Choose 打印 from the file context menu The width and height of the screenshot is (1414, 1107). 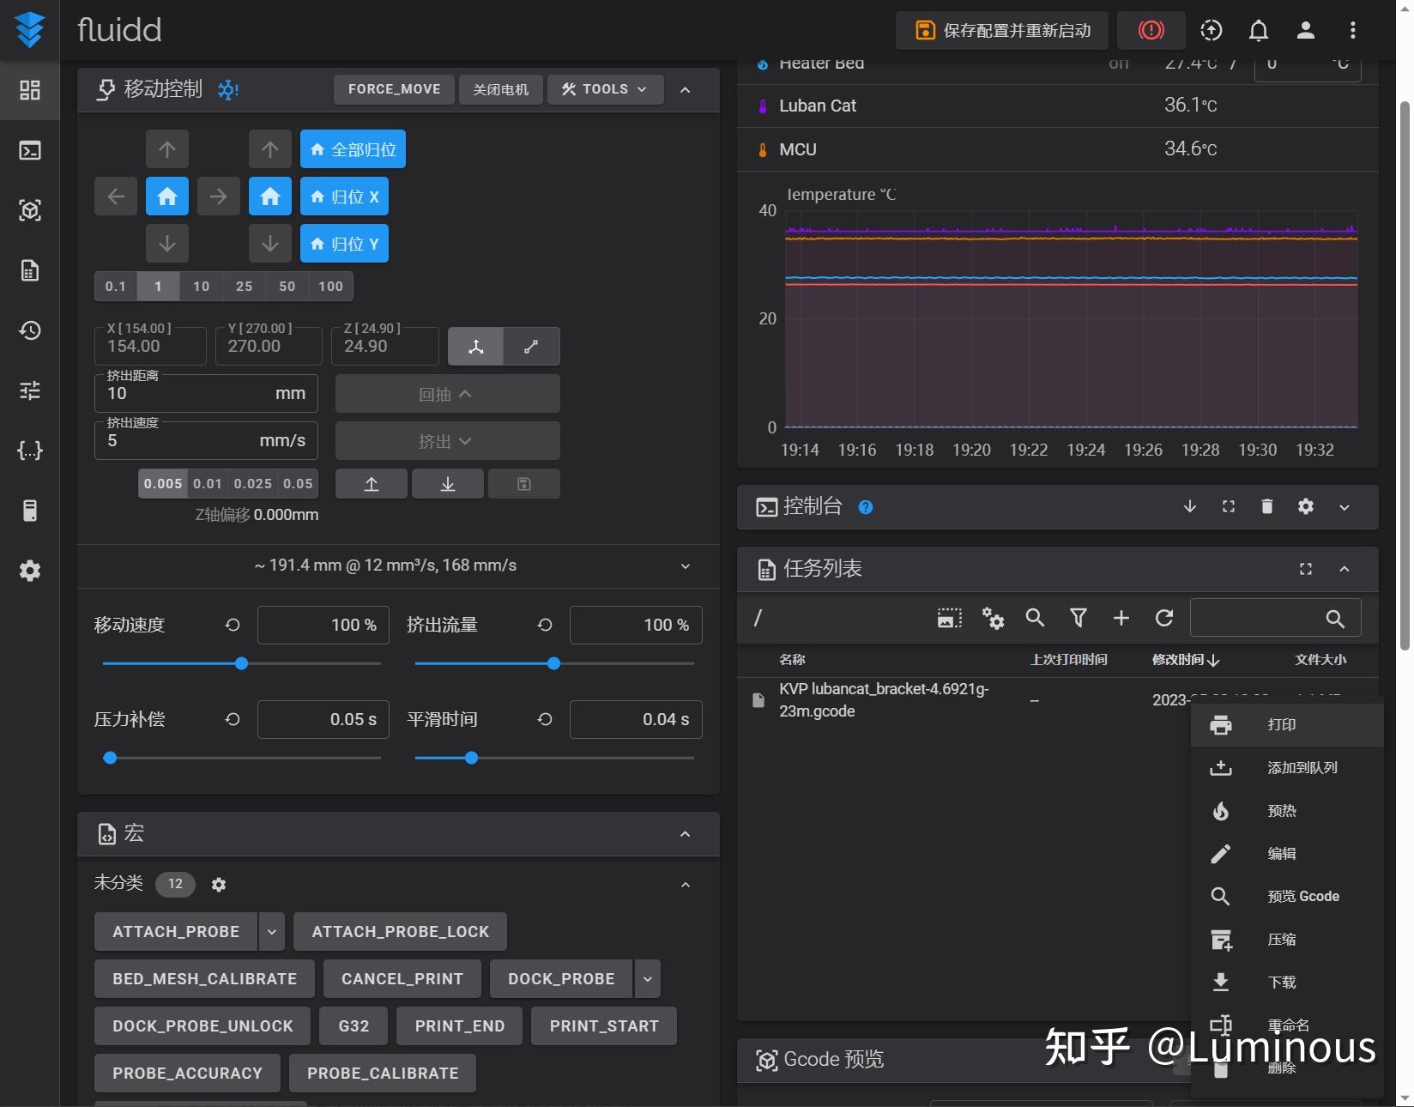[1281, 724]
